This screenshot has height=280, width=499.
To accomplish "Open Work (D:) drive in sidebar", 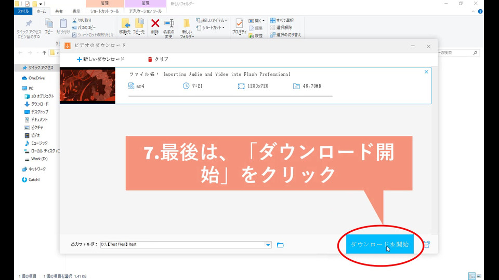I will click(36, 159).
